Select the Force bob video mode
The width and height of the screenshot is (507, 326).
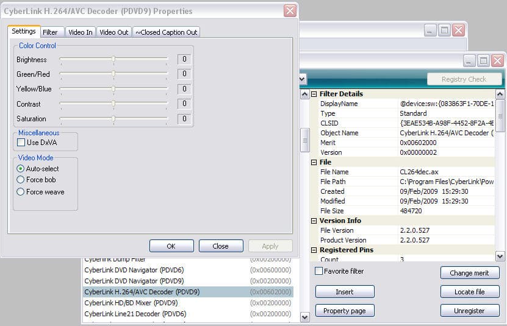coord(20,180)
